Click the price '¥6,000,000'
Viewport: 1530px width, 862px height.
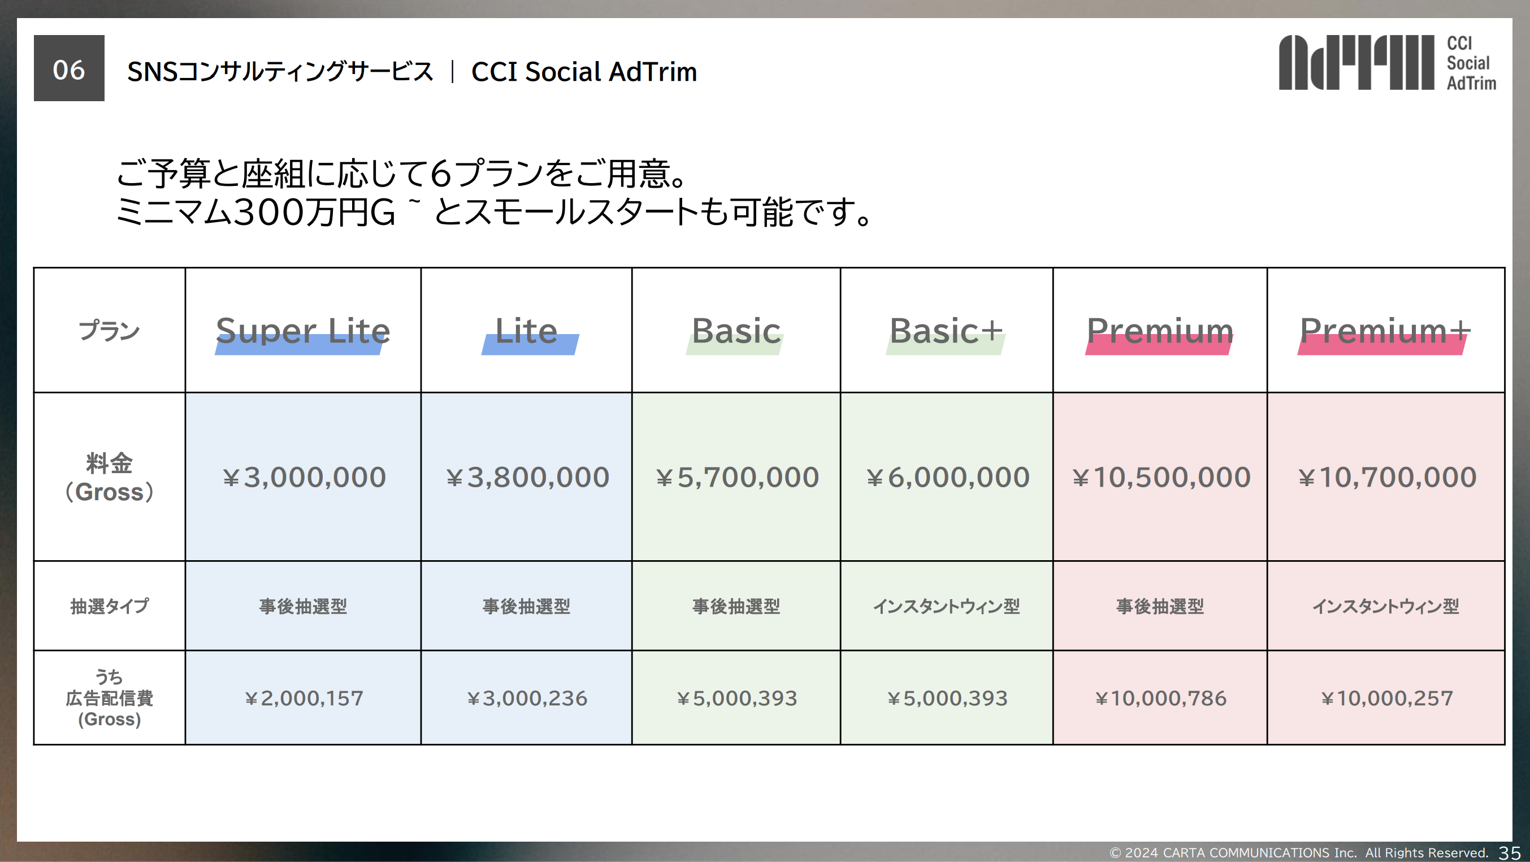[947, 477]
